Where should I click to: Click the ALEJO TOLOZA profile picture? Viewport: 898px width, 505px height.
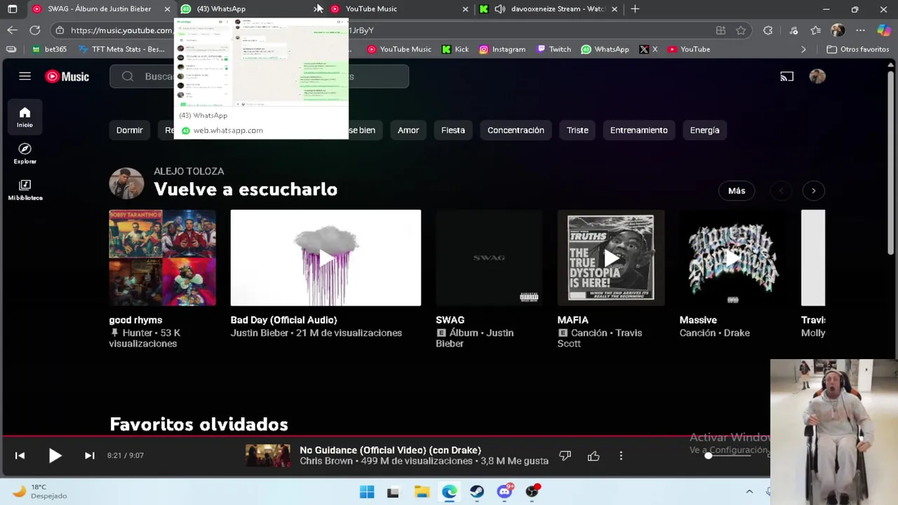click(126, 183)
